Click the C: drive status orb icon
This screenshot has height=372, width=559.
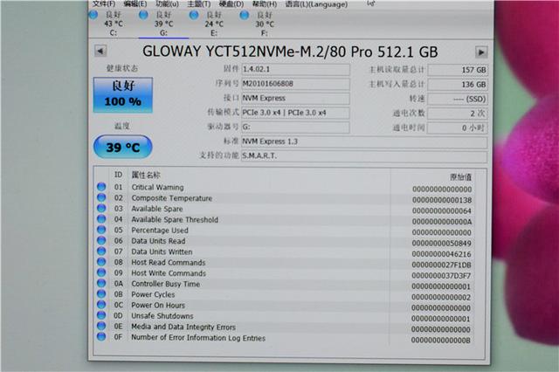tap(93, 15)
